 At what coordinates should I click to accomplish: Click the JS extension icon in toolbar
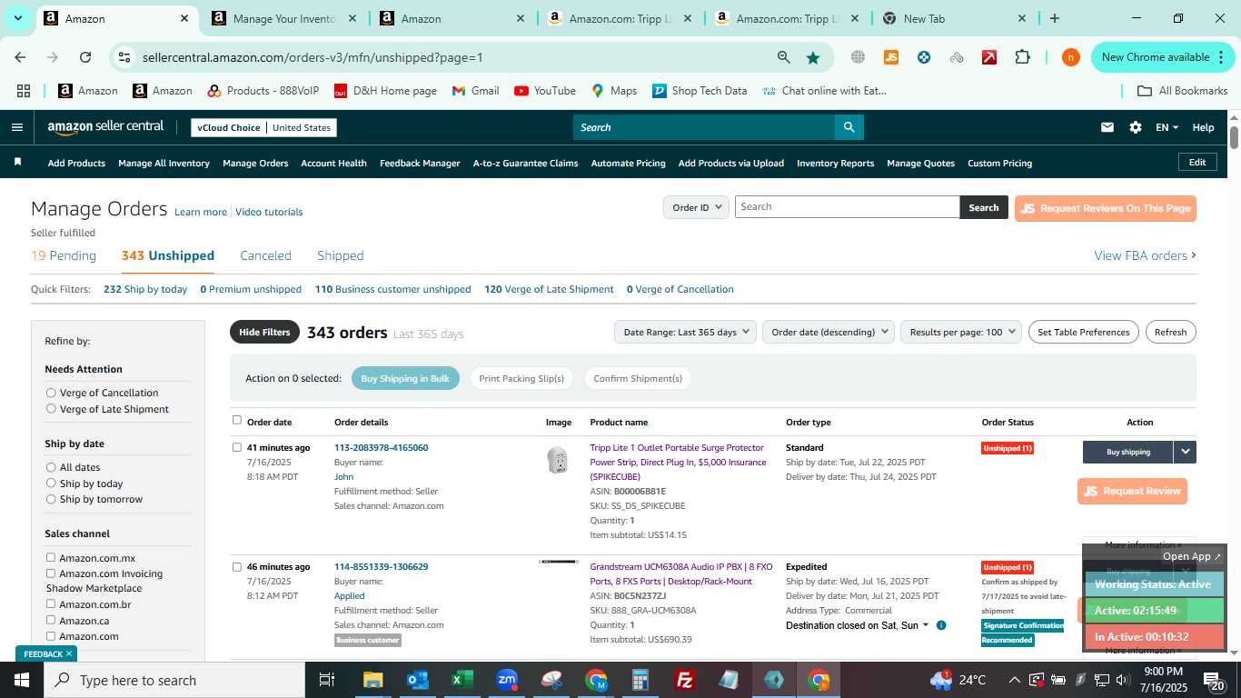click(891, 57)
